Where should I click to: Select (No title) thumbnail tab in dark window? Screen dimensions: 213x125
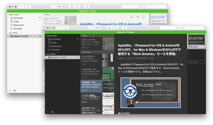tap(197, 56)
